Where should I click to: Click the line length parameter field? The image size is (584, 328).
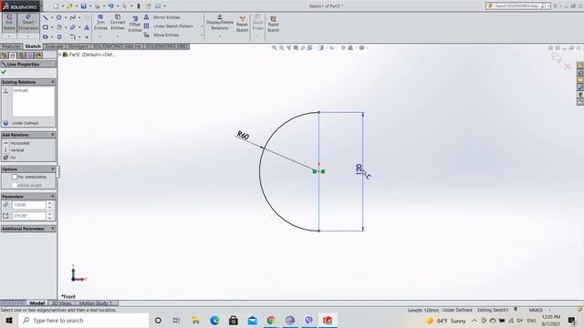28,205
